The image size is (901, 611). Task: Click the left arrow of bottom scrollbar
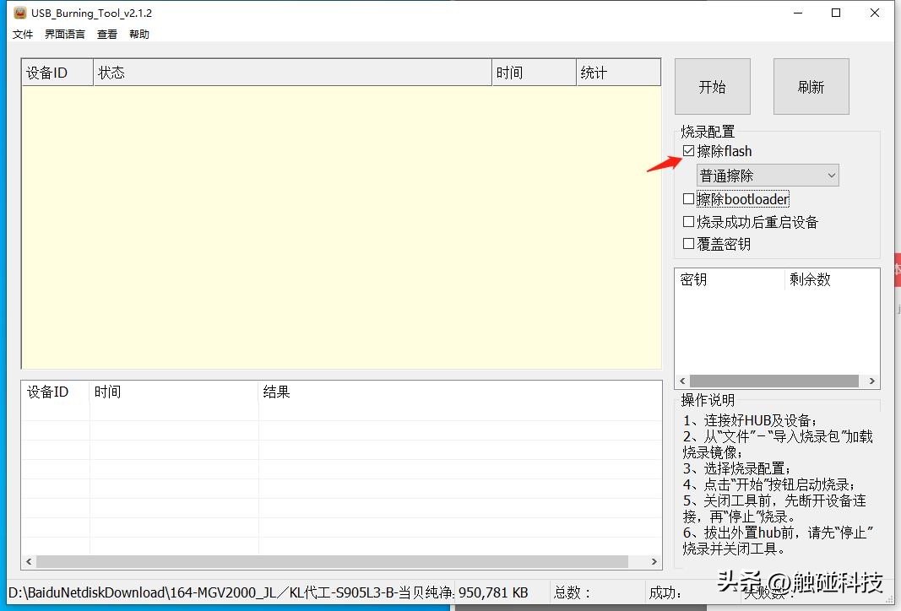[28, 560]
